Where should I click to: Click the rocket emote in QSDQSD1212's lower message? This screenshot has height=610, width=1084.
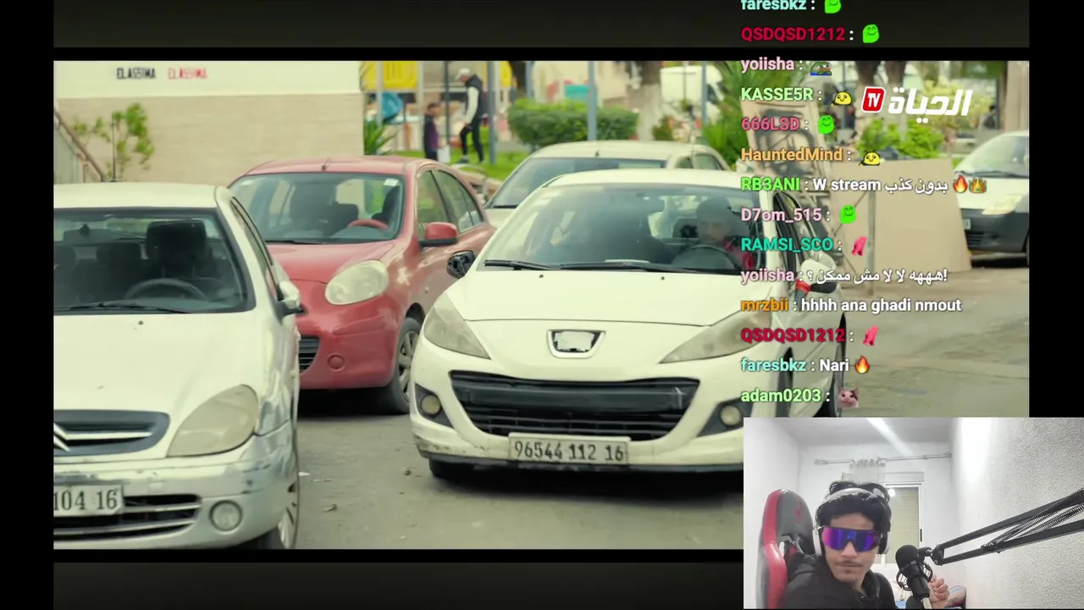tap(870, 335)
